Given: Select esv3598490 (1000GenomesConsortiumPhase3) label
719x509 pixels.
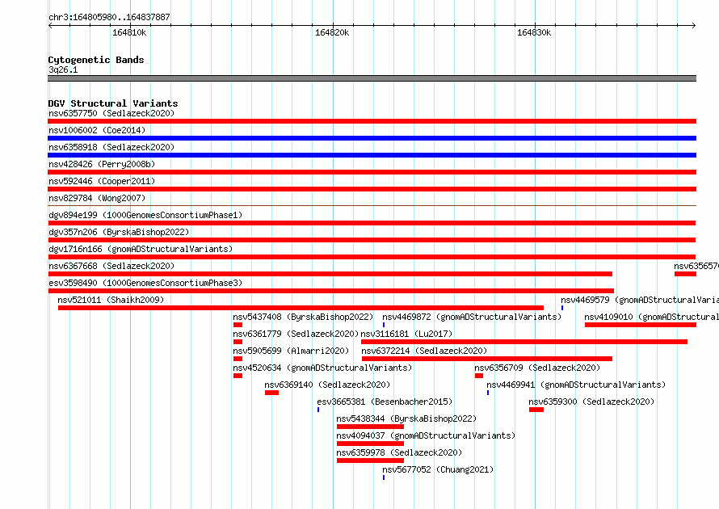Looking at the screenshot, I should [x=145, y=283].
